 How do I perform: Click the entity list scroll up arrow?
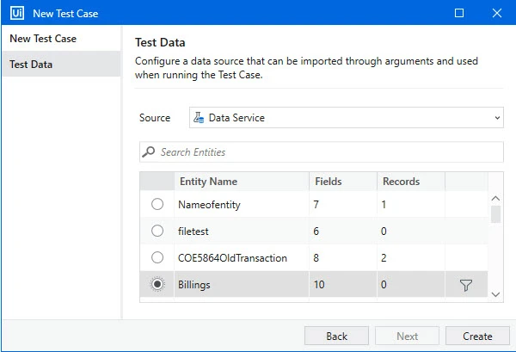coord(495,199)
